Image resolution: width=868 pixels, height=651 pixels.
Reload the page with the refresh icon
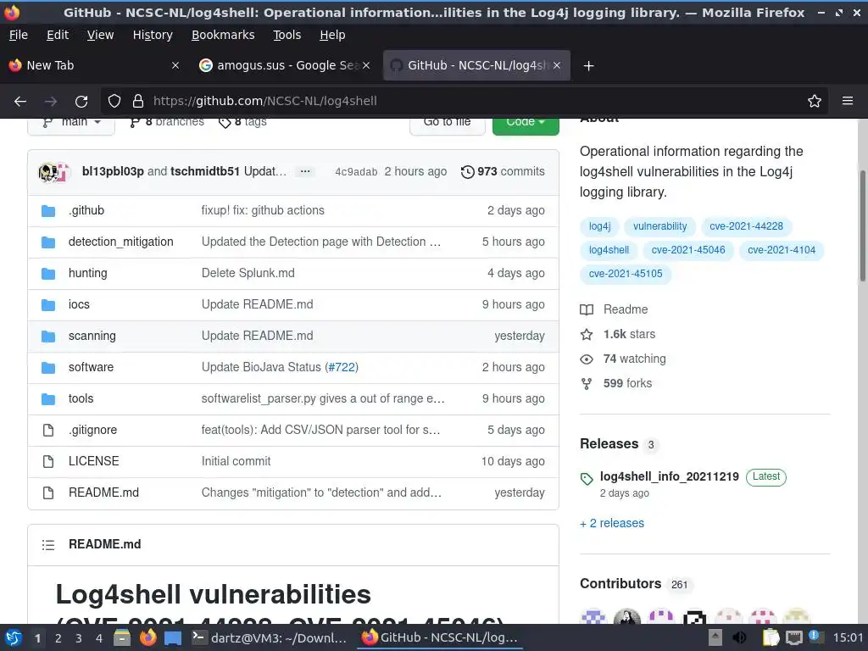(81, 102)
